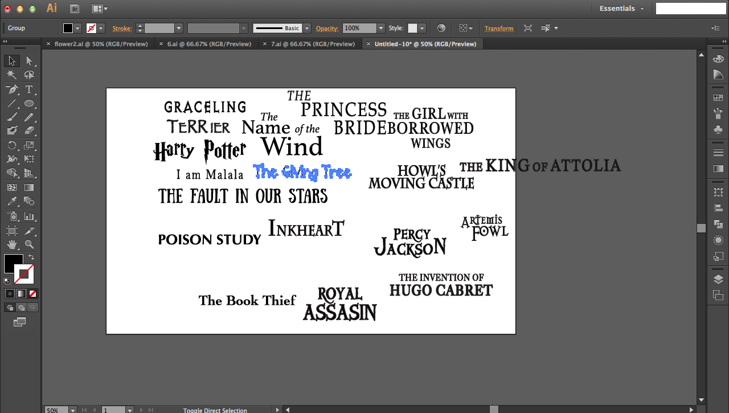Select the Zoom magnifier tool

coord(29,244)
